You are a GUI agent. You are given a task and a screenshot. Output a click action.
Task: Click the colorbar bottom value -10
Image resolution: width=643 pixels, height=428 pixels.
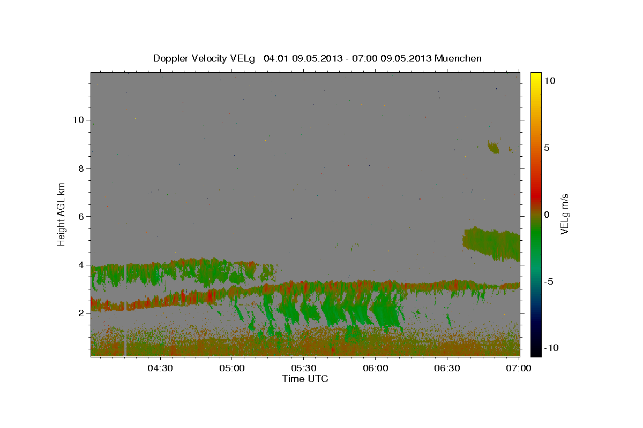click(x=550, y=348)
